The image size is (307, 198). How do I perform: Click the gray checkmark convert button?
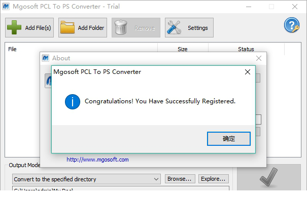pos(269,177)
